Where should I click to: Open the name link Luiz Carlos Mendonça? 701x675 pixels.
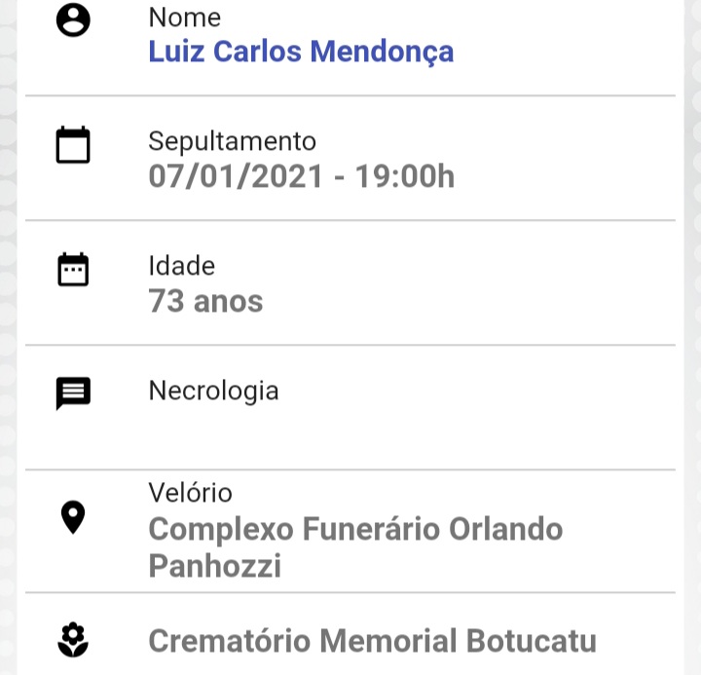pyautogui.click(x=301, y=52)
